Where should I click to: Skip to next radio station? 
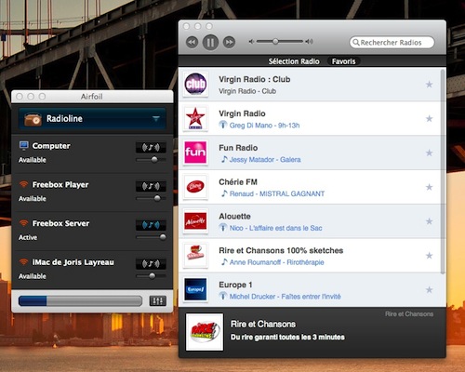(x=229, y=42)
